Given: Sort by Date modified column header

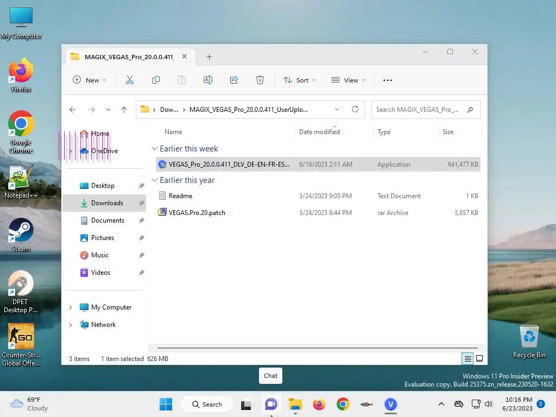Looking at the screenshot, I should tap(319, 132).
